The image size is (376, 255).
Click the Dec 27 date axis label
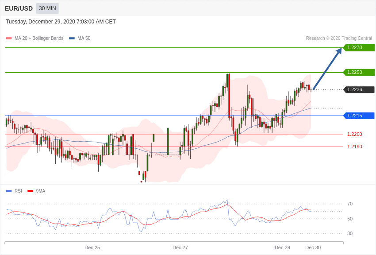coord(180,247)
